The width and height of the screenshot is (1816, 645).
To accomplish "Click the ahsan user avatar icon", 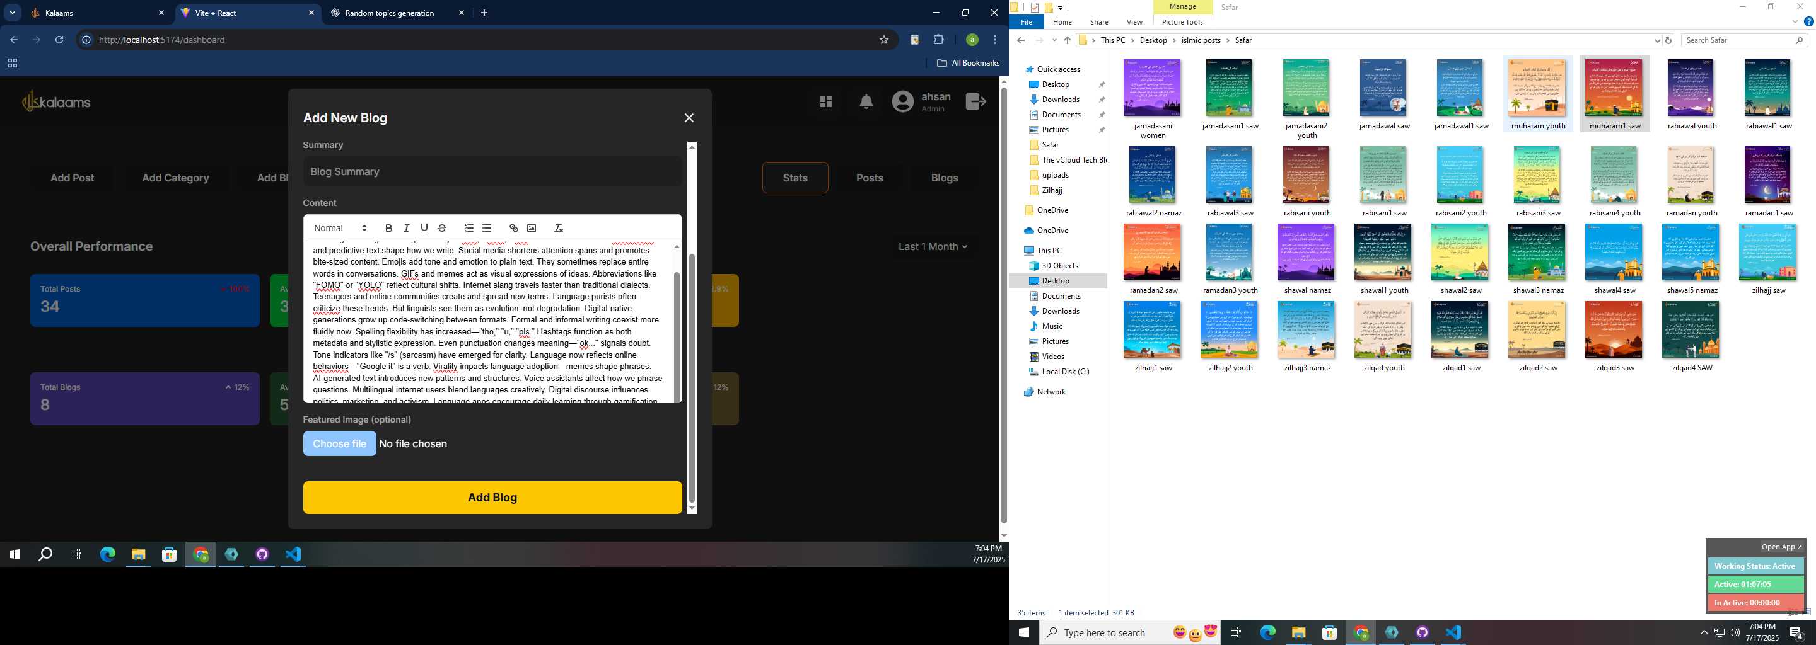I will (902, 102).
